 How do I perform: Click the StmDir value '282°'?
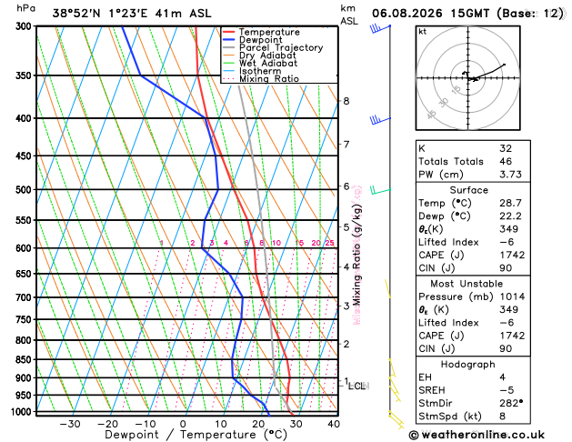point(511,403)
